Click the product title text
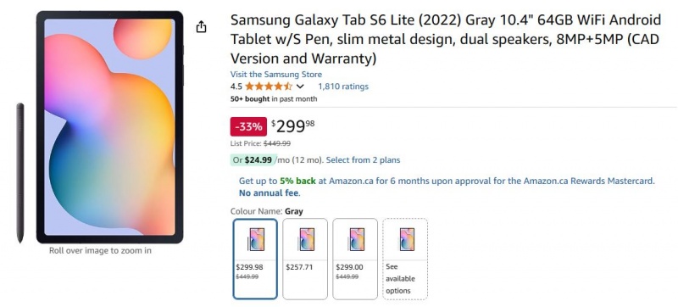Screen dimensions: 678x307 tap(446, 39)
